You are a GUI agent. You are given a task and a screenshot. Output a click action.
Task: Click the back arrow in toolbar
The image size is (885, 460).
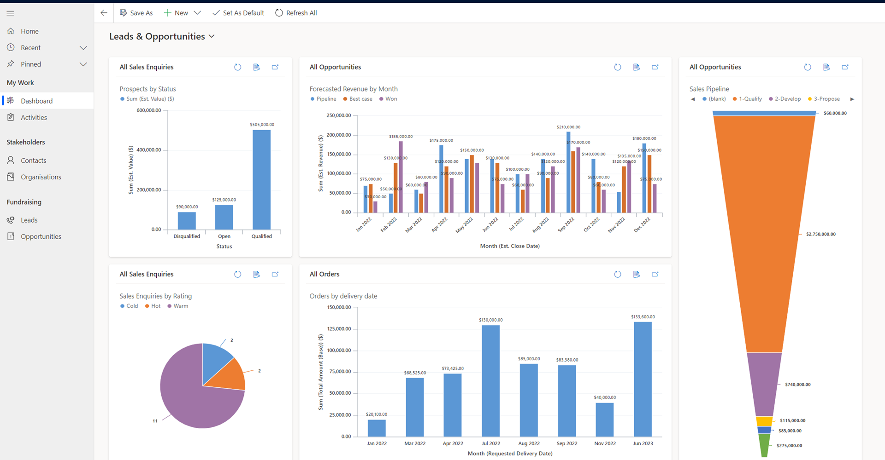[x=104, y=13]
